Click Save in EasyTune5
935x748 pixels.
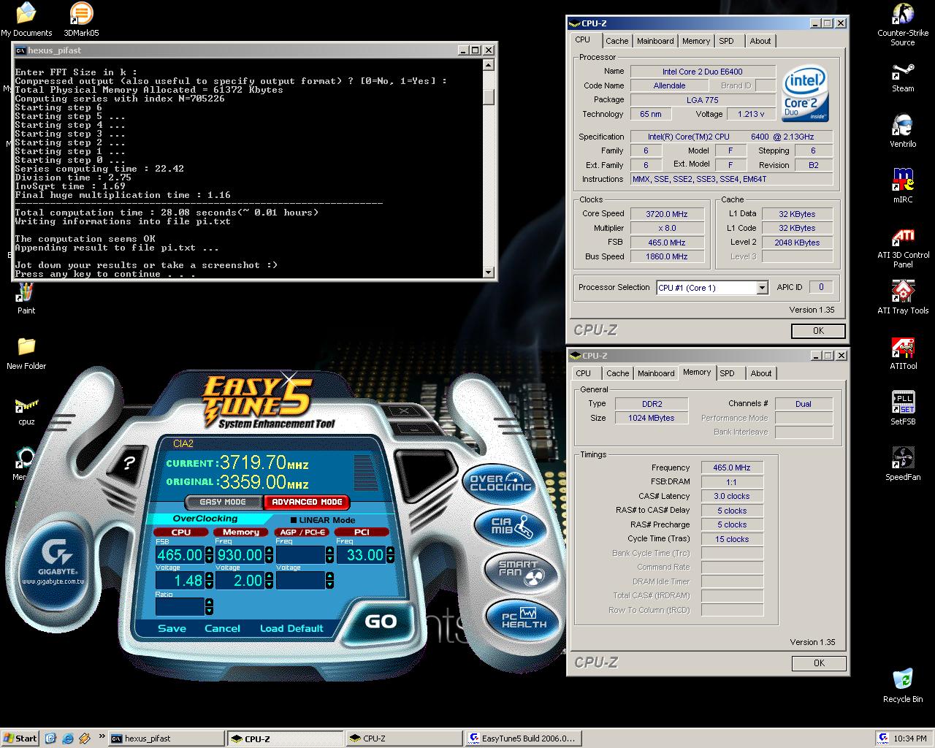click(x=172, y=628)
